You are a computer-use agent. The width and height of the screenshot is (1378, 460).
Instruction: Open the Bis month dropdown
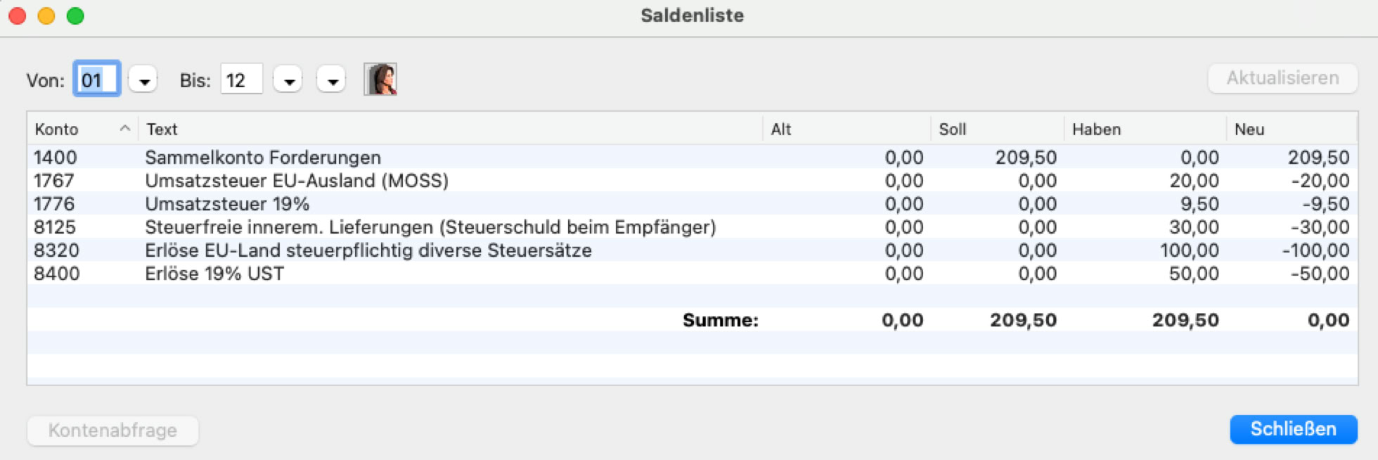coord(288,80)
